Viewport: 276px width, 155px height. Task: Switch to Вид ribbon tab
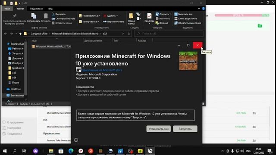[x=50, y=9]
